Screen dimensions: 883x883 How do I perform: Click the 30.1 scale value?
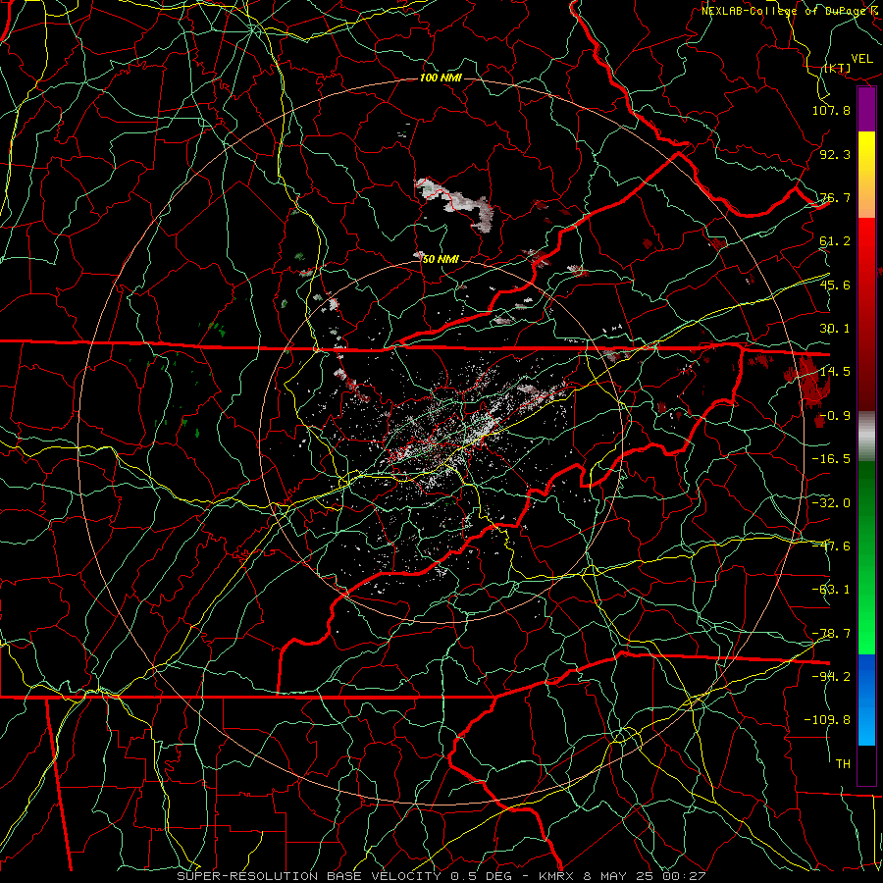tap(835, 329)
